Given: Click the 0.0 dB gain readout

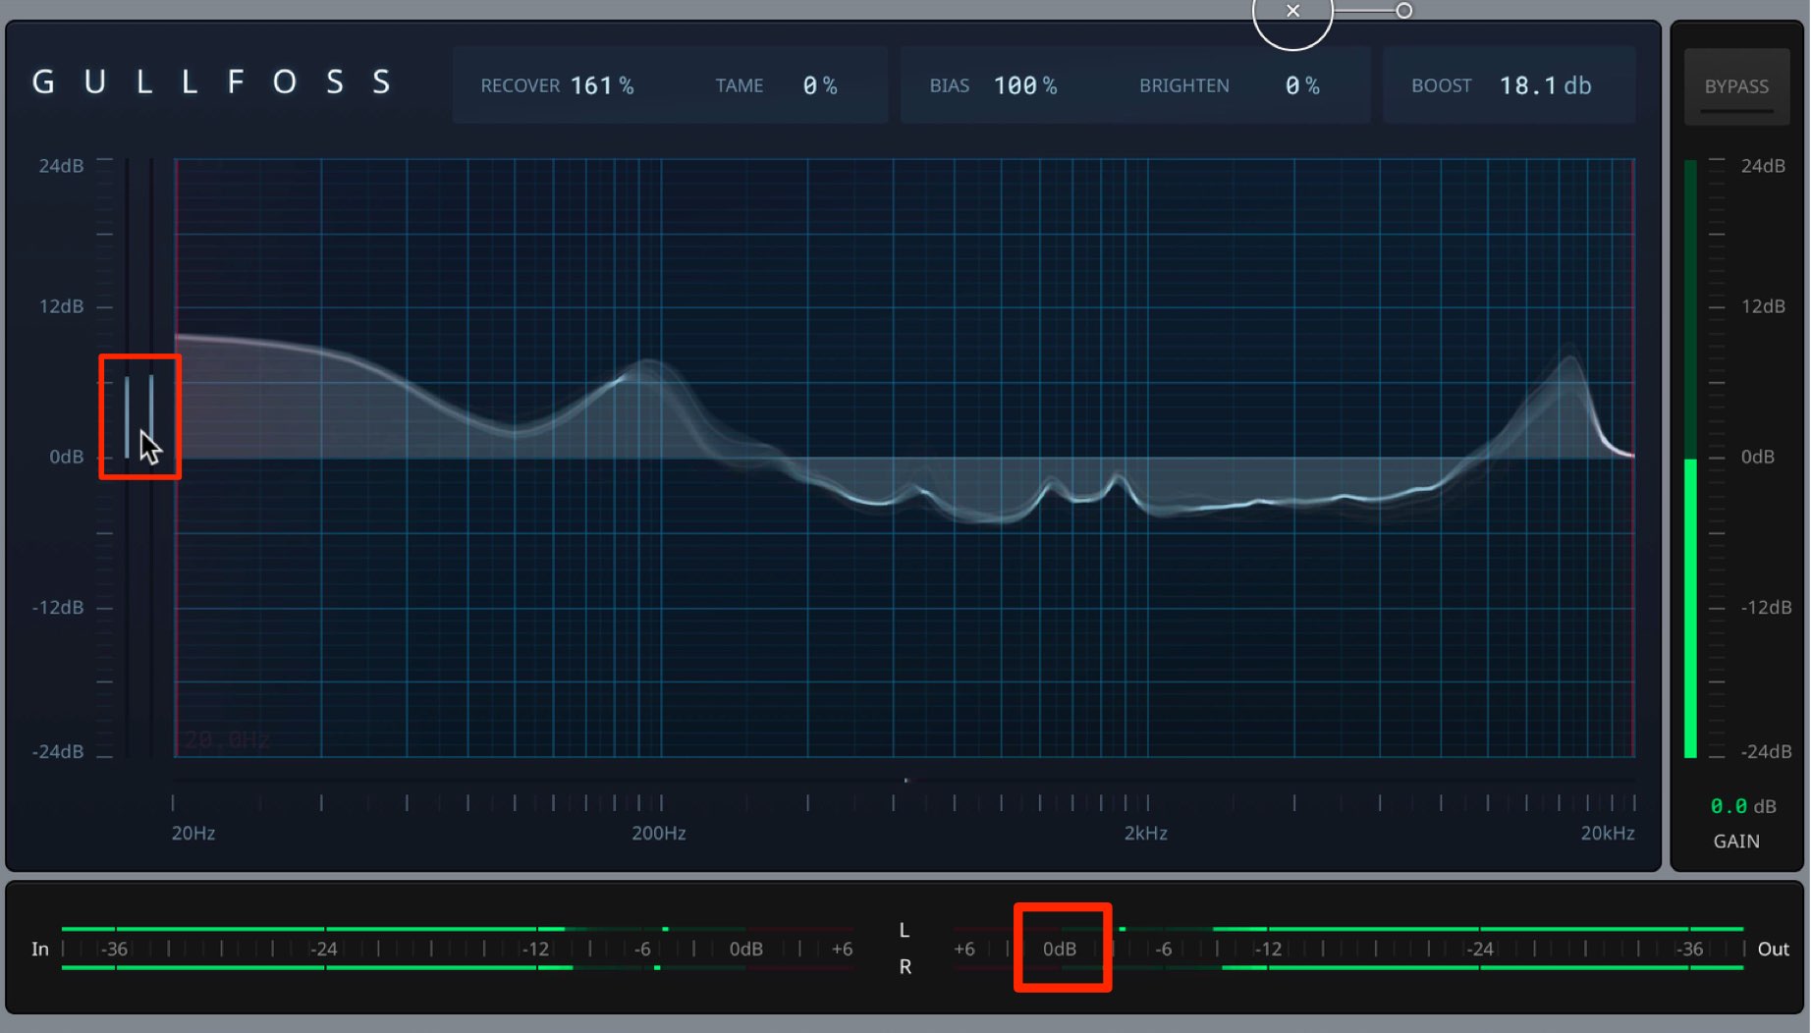Looking at the screenshot, I should (1743, 806).
